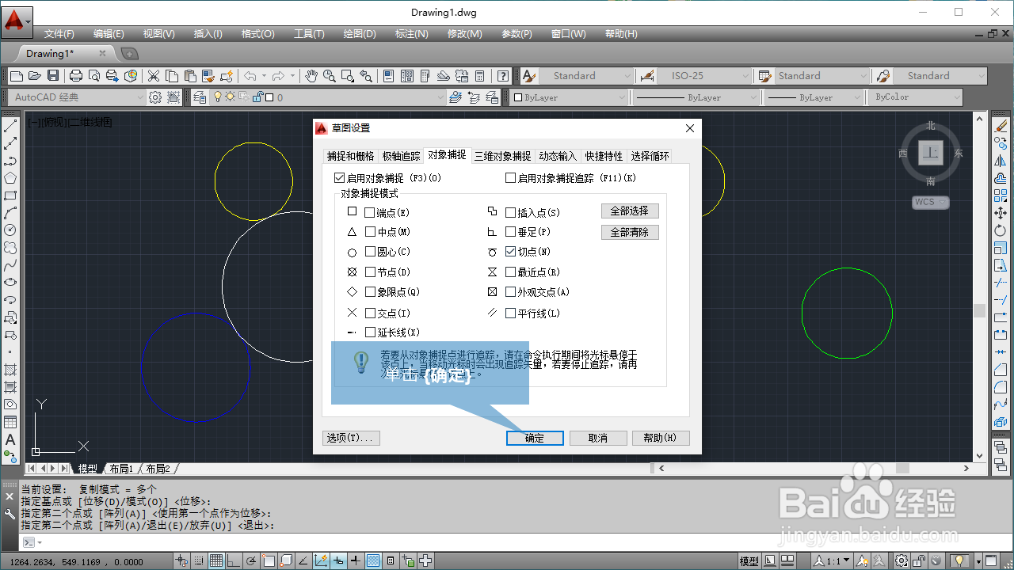Check the 端点(E) endpoint checkbox
Image resolution: width=1014 pixels, height=570 pixels.
click(x=370, y=212)
